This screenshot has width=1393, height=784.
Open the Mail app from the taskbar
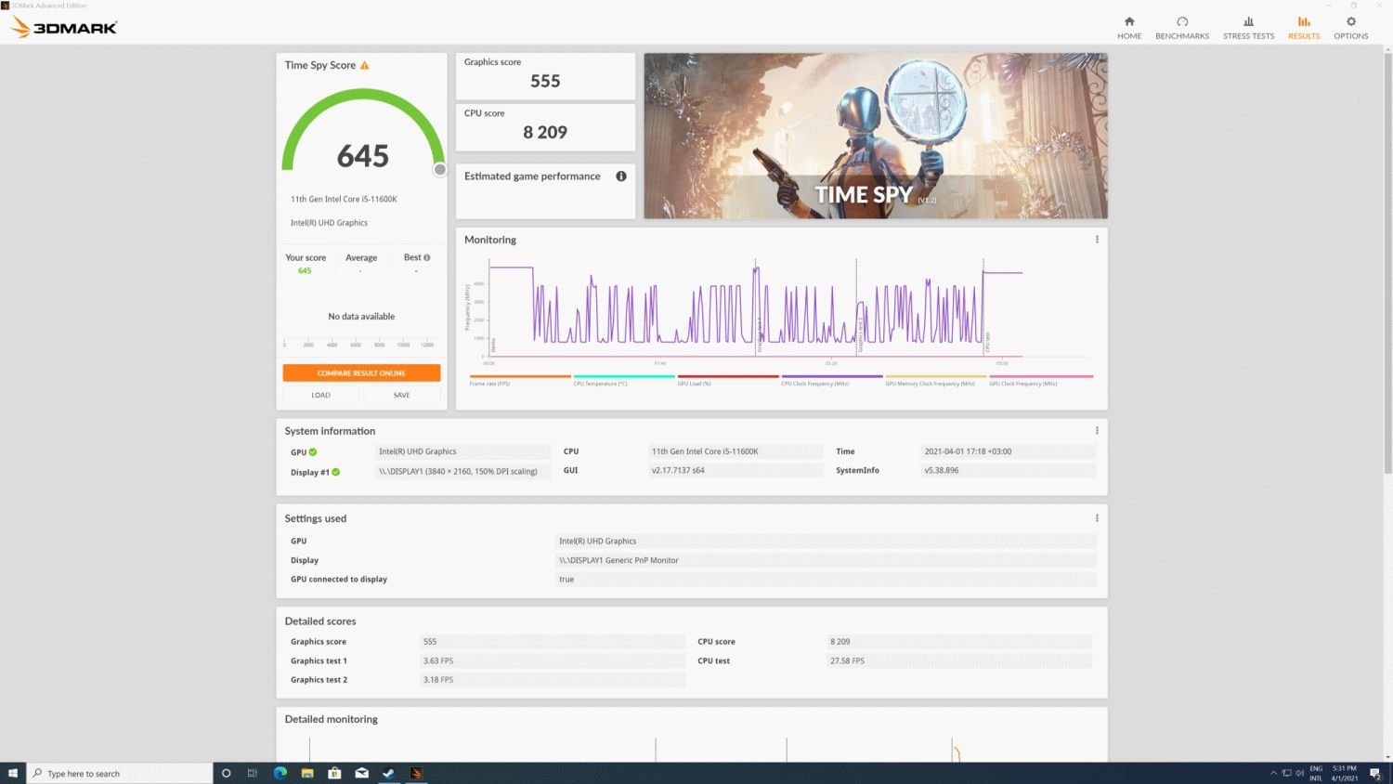coord(361,773)
